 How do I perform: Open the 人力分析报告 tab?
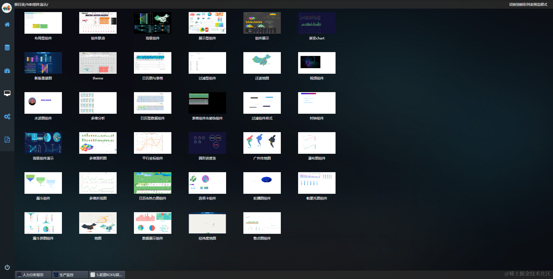click(x=33, y=275)
